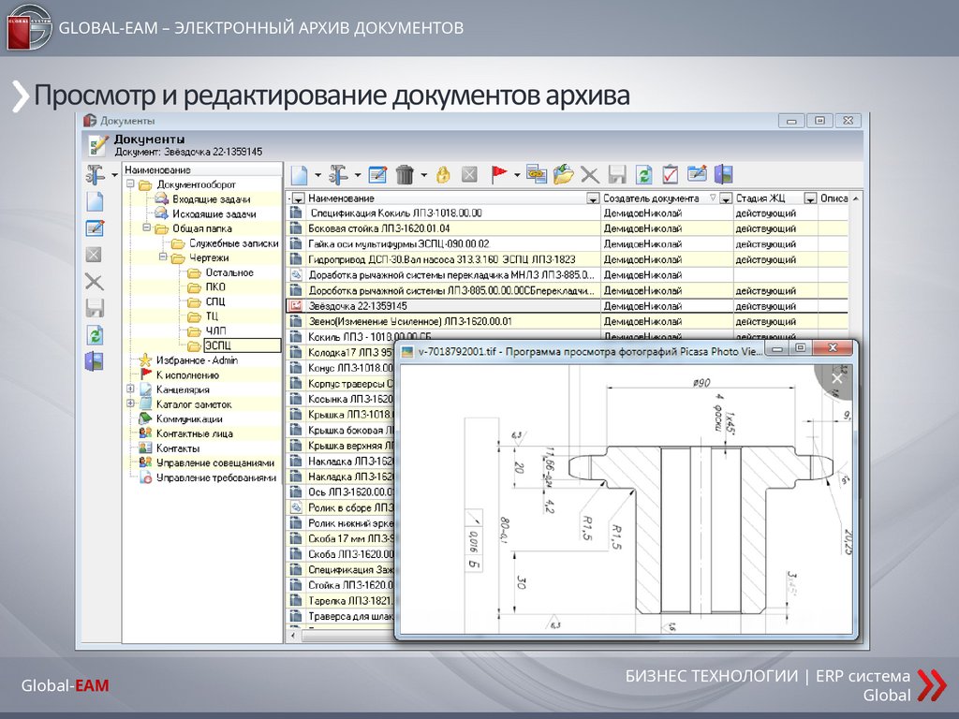Image resolution: width=959 pixels, height=719 pixels.
Task: Click the wrench tools icon in left sidebar
Action: click(x=95, y=174)
